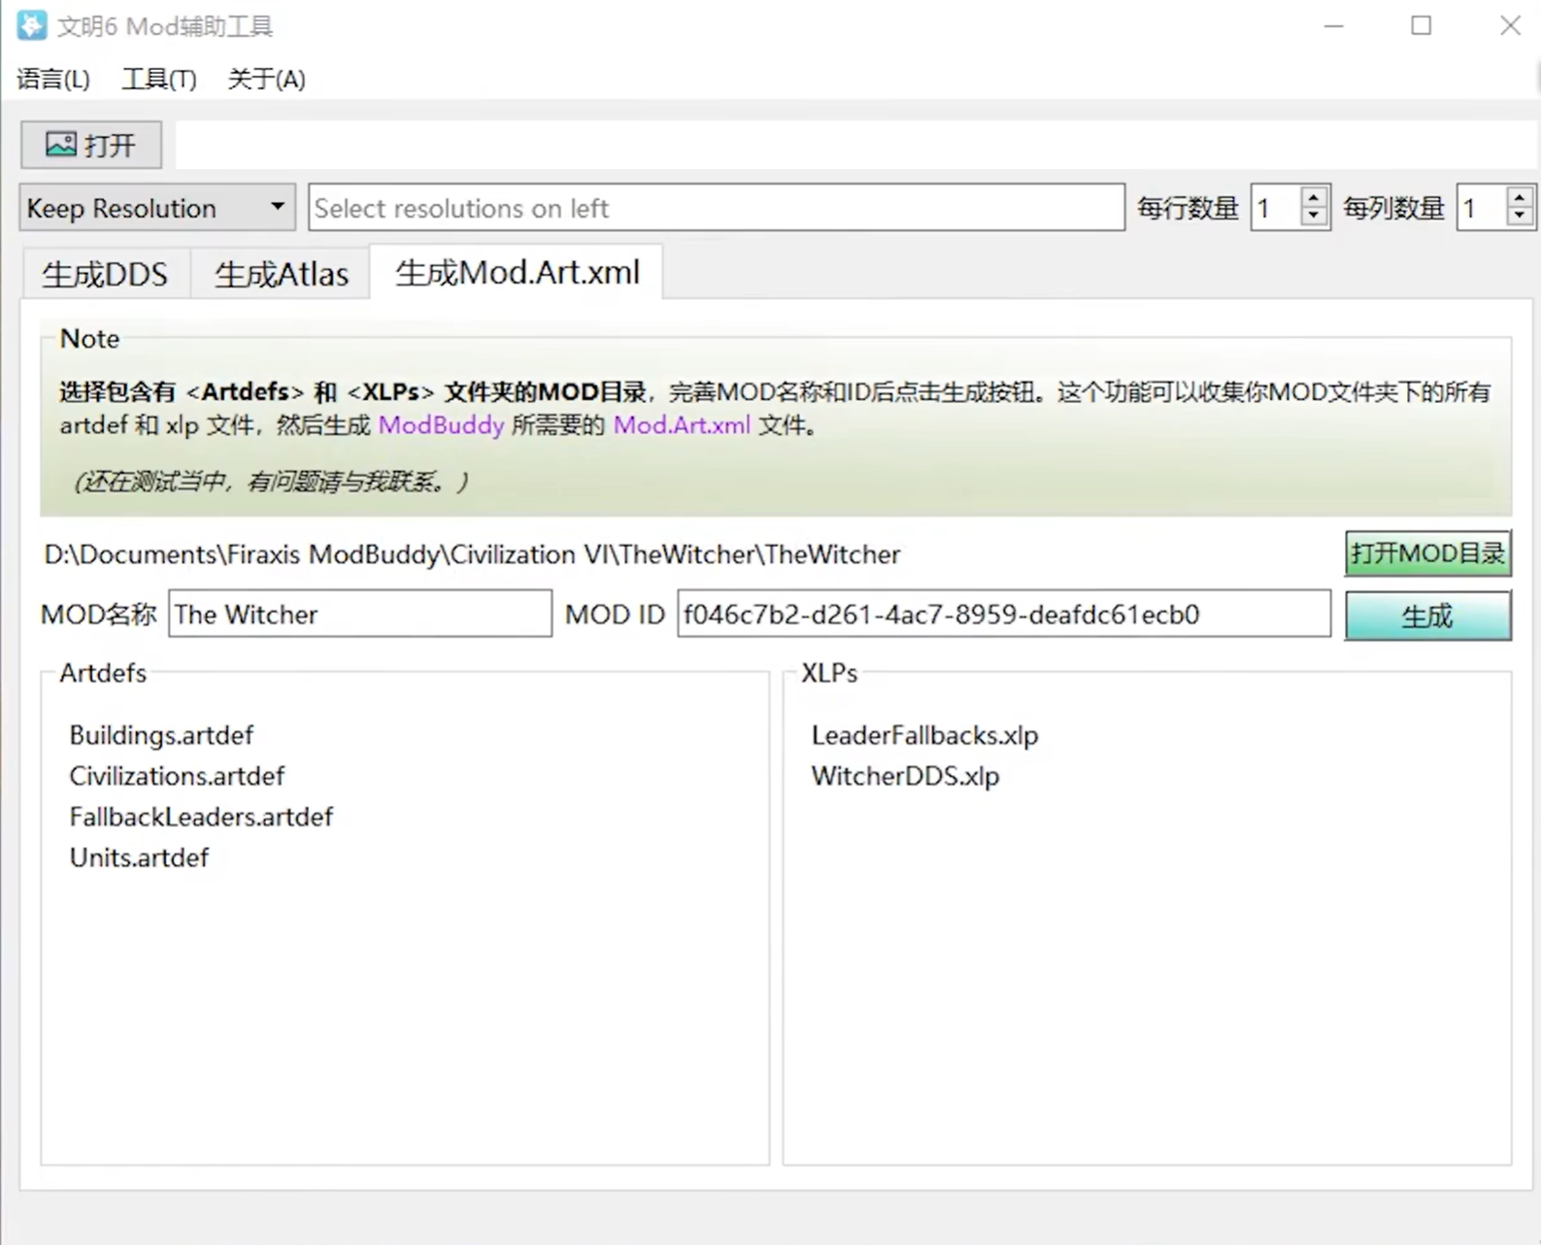Decrease the 每列数量 value with down arrow

(1520, 218)
